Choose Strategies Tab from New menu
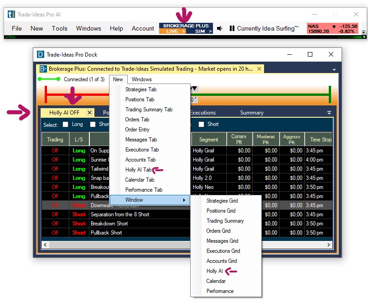 (141, 89)
